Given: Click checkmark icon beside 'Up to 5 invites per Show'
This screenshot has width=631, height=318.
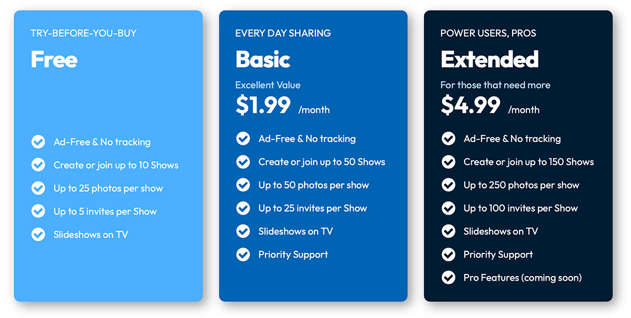Looking at the screenshot, I should tap(38, 211).
